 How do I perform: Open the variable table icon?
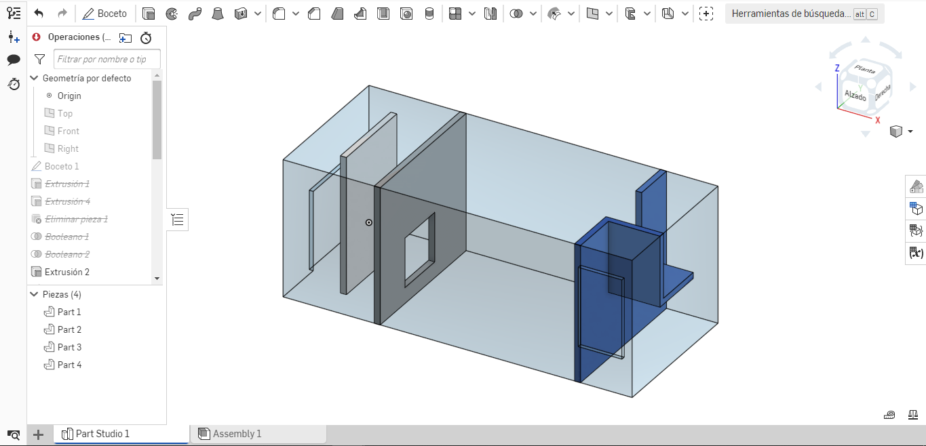pyautogui.click(x=916, y=253)
